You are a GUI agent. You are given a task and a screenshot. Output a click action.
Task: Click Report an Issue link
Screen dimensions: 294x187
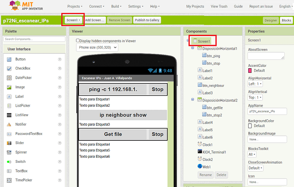tap(261, 6)
